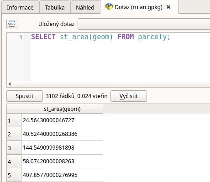This screenshot has height=182, width=210.
Task: Click the Spustit button
Action: [25, 96]
